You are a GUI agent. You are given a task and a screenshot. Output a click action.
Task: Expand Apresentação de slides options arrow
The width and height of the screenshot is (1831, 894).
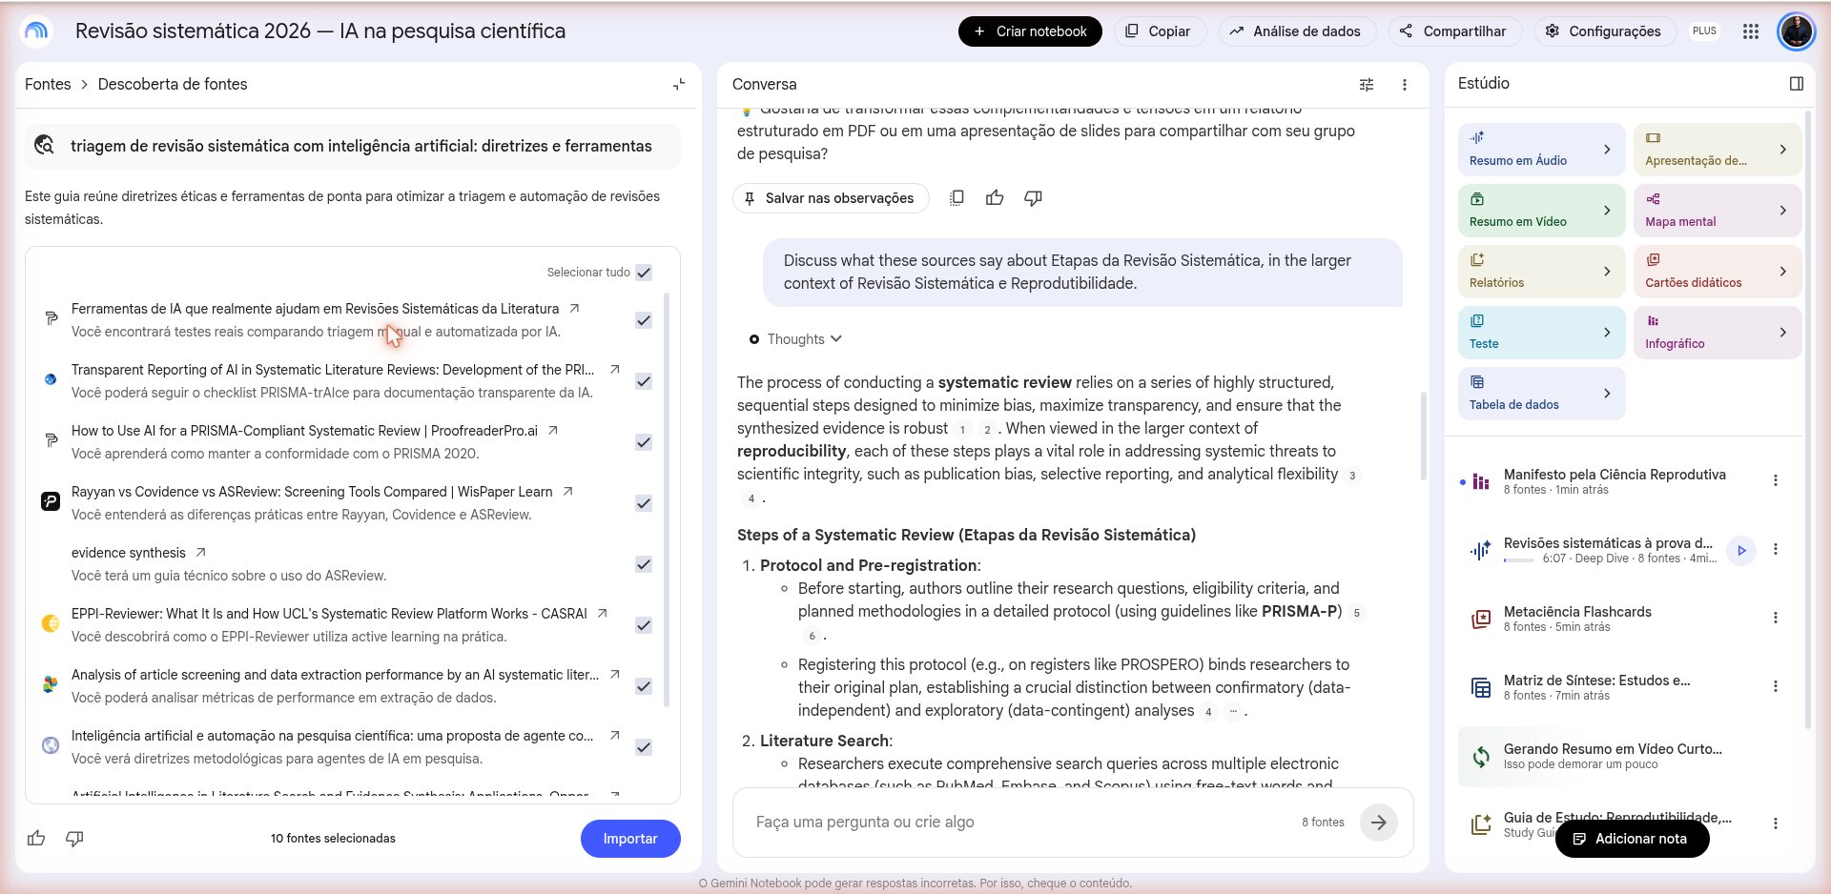coord(1782,150)
